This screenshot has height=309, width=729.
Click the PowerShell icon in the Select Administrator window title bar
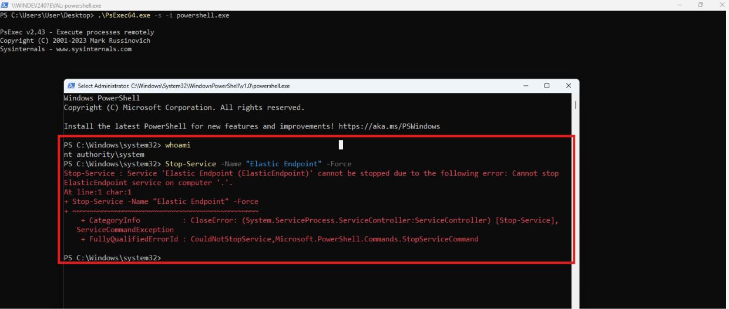[x=72, y=86]
